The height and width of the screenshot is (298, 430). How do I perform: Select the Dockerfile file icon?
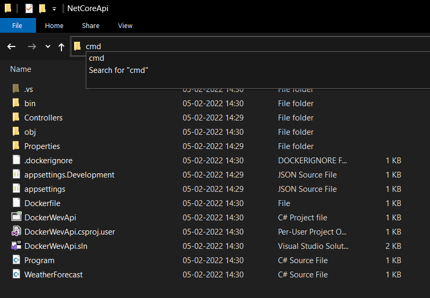click(x=15, y=203)
